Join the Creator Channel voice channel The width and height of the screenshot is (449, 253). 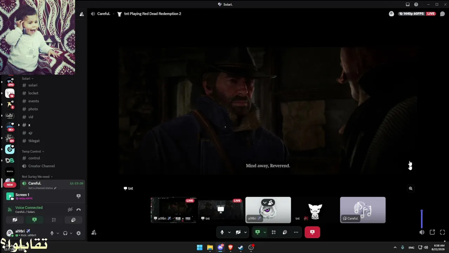point(52,166)
